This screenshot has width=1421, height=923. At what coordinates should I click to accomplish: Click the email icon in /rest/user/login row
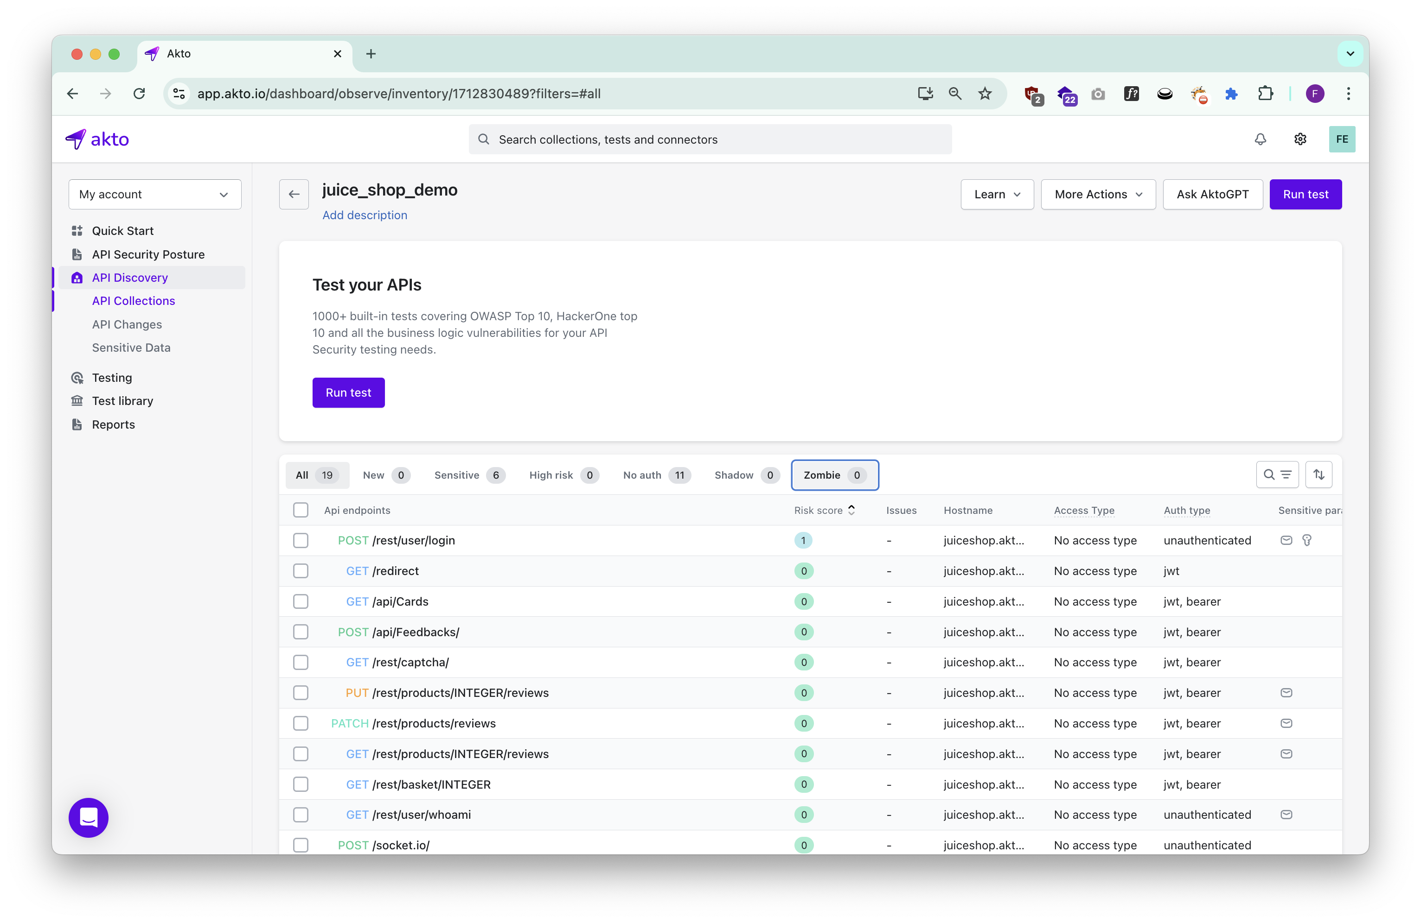click(x=1286, y=541)
